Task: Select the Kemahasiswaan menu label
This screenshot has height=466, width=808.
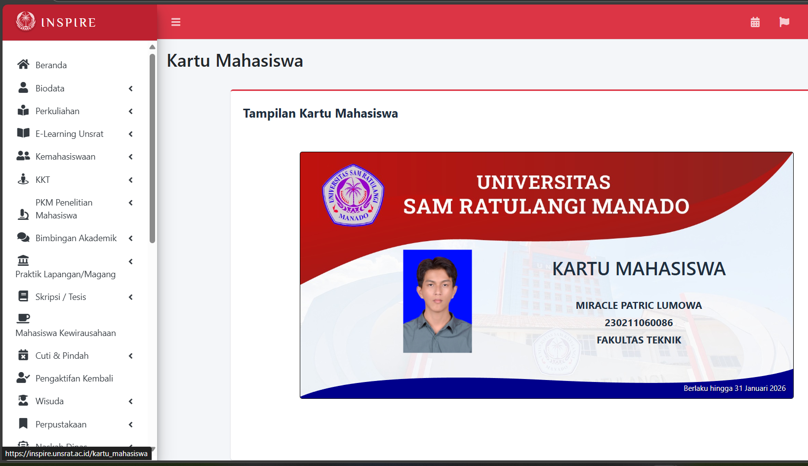Action: (x=65, y=157)
